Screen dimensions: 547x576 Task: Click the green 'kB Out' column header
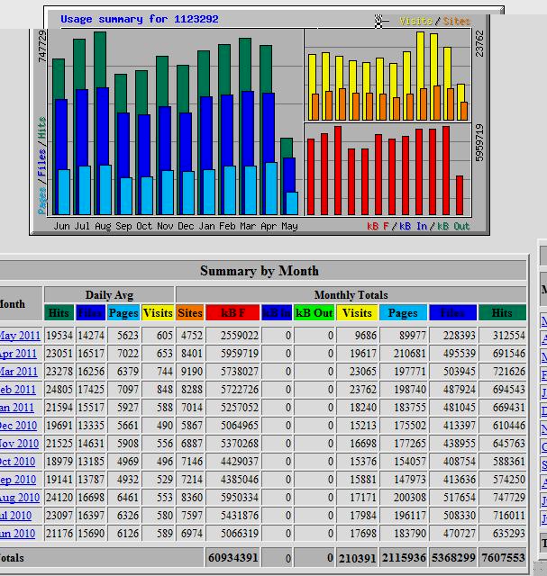314,313
